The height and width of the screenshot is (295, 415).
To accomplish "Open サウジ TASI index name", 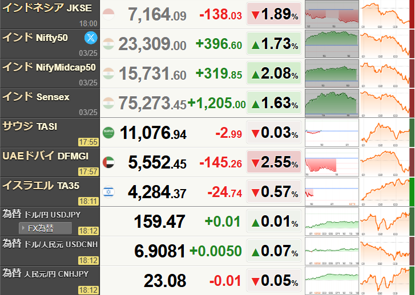I will tap(30, 126).
